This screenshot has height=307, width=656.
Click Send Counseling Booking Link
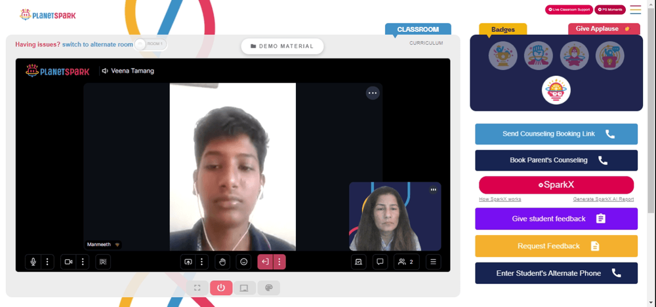(x=556, y=134)
